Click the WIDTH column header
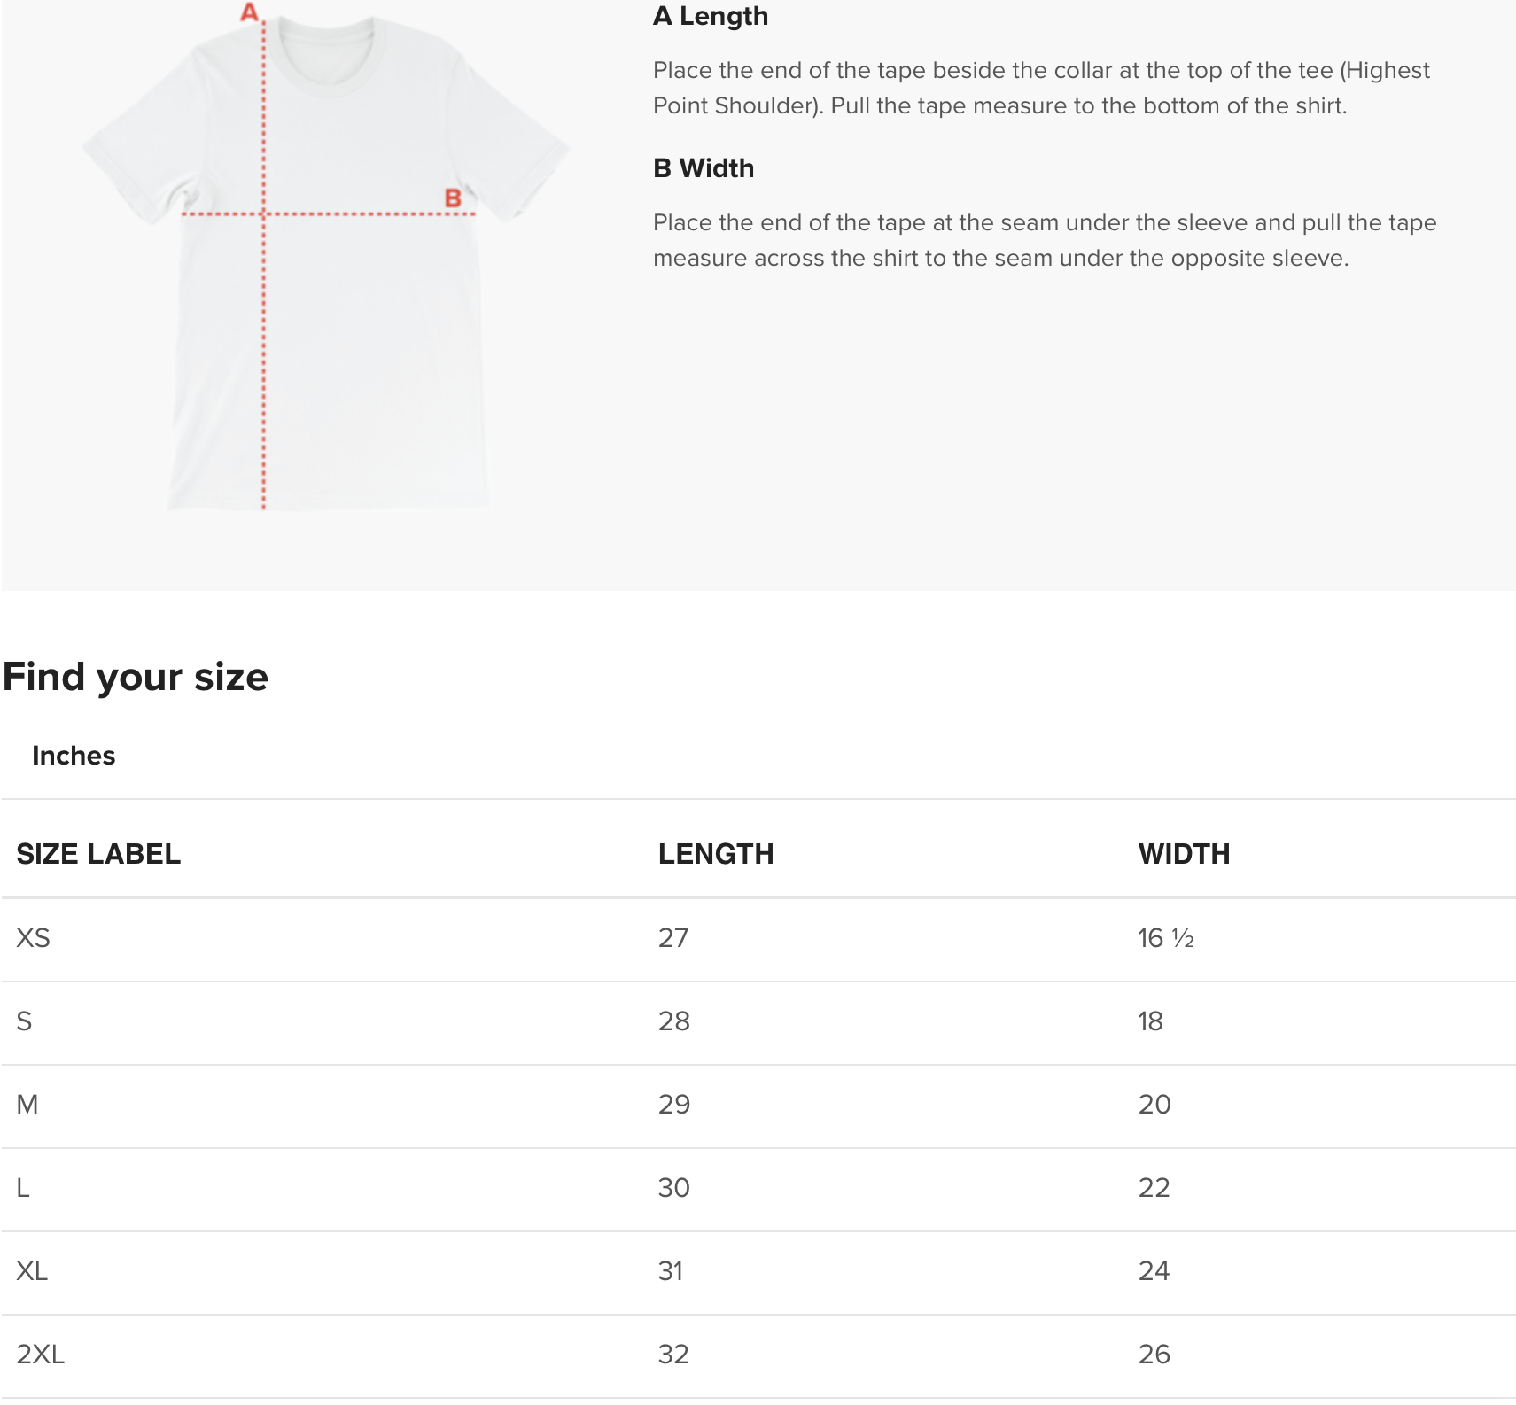1516x1405 pixels. coord(1184,854)
